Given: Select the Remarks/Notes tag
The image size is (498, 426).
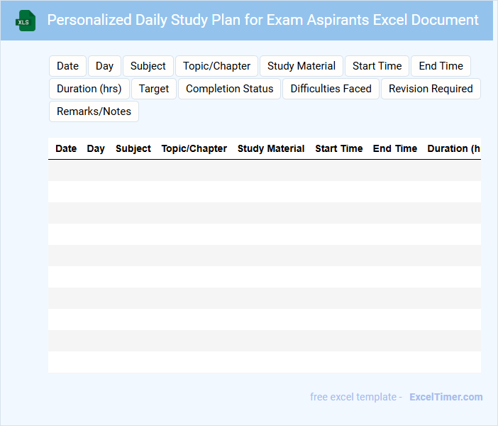Looking at the screenshot, I should point(94,111).
